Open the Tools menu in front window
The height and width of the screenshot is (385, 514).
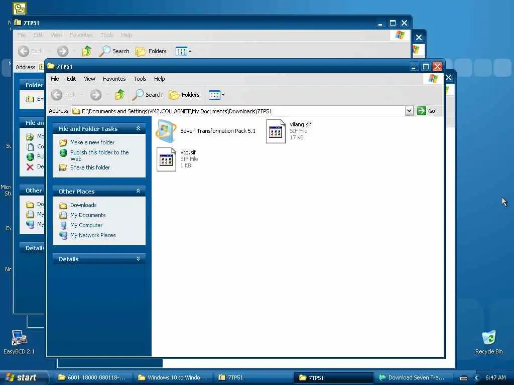point(140,79)
